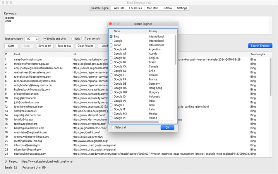
Task: Select sales@gminsights.com email row
Action: [28, 59]
